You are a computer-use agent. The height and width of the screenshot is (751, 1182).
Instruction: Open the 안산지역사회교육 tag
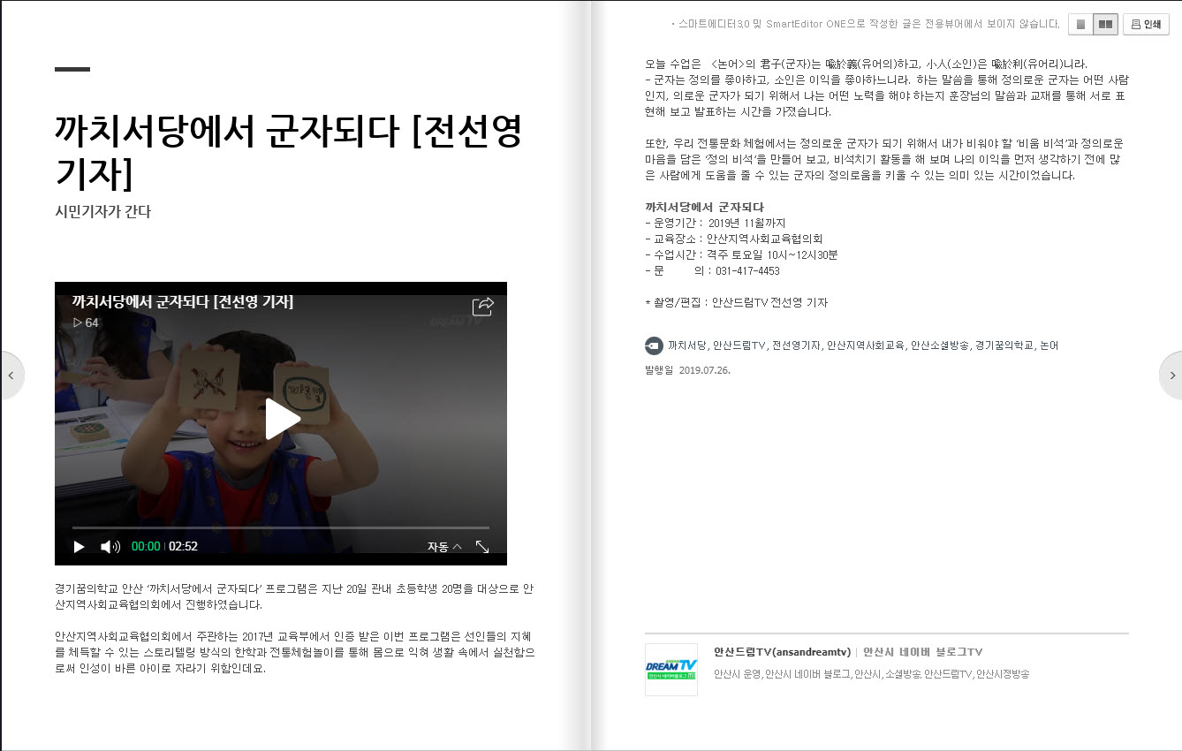866,345
